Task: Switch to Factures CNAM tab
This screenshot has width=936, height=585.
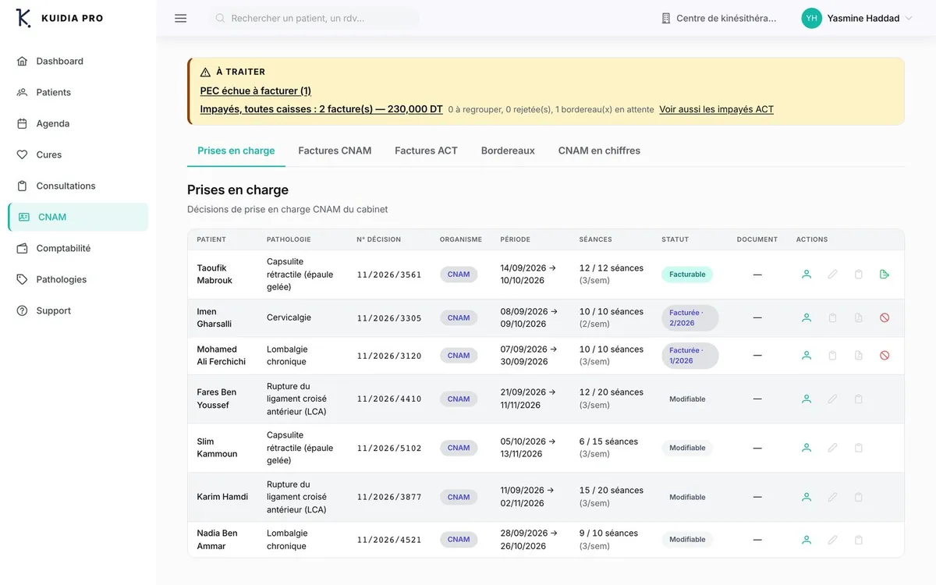Action: pos(335,151)
